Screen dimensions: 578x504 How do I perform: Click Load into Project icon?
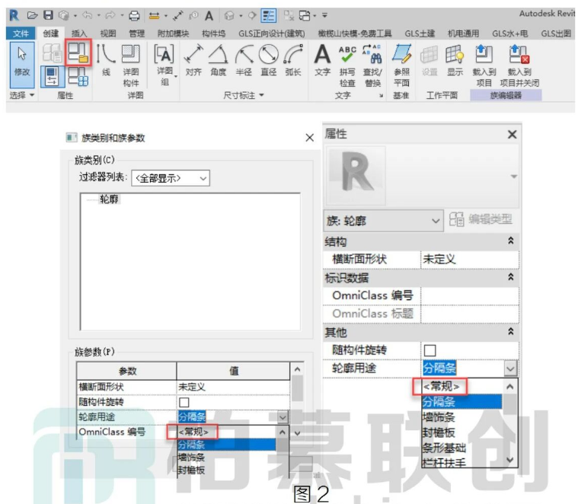(x=484, y=65)
